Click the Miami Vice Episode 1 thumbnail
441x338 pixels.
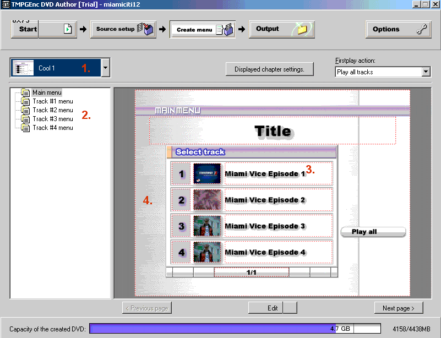tap(207, 174)
